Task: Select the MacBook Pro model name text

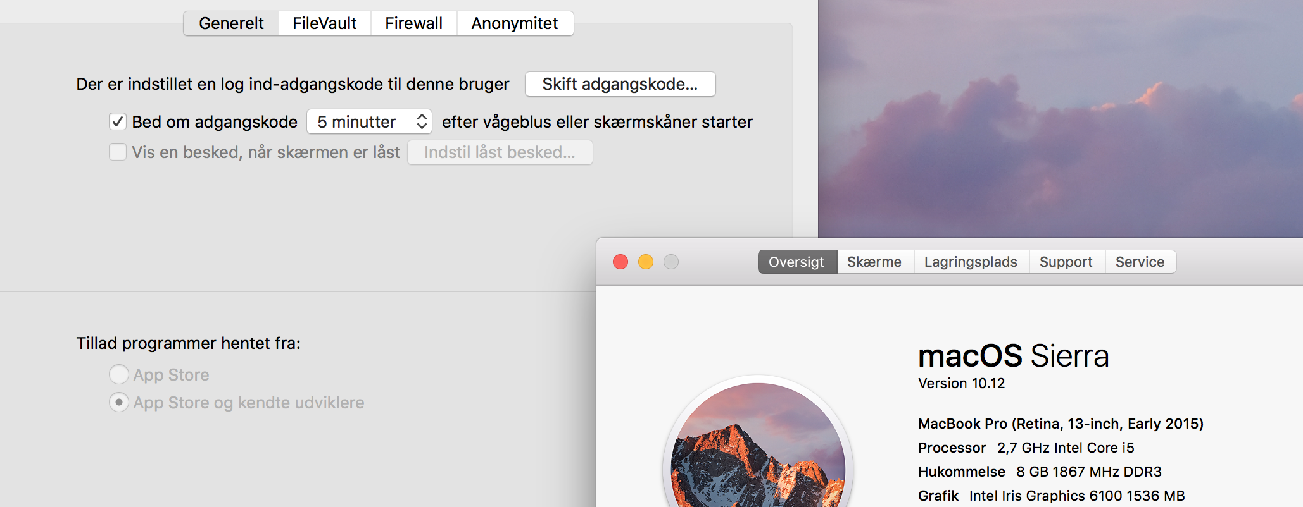Action: (1061, 424)
